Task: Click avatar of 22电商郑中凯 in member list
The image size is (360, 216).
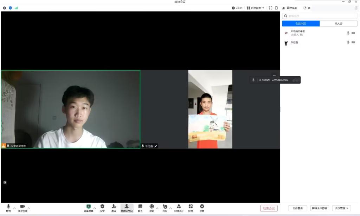Action: click(x=286, y=33)
